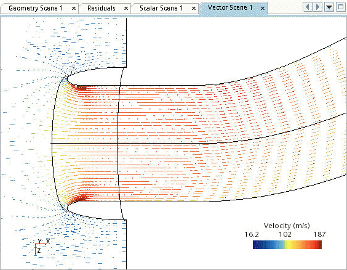Click the dark blue end of color bar
This screenshot has width=347, height=270.
point(256,245)
